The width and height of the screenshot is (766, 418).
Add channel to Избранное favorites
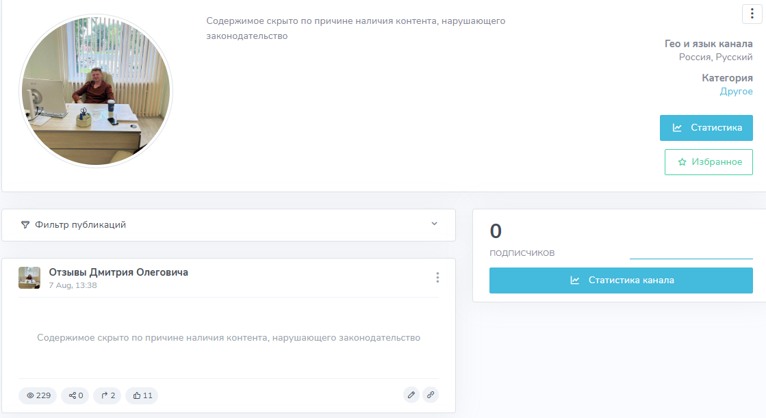coord(708,162)
